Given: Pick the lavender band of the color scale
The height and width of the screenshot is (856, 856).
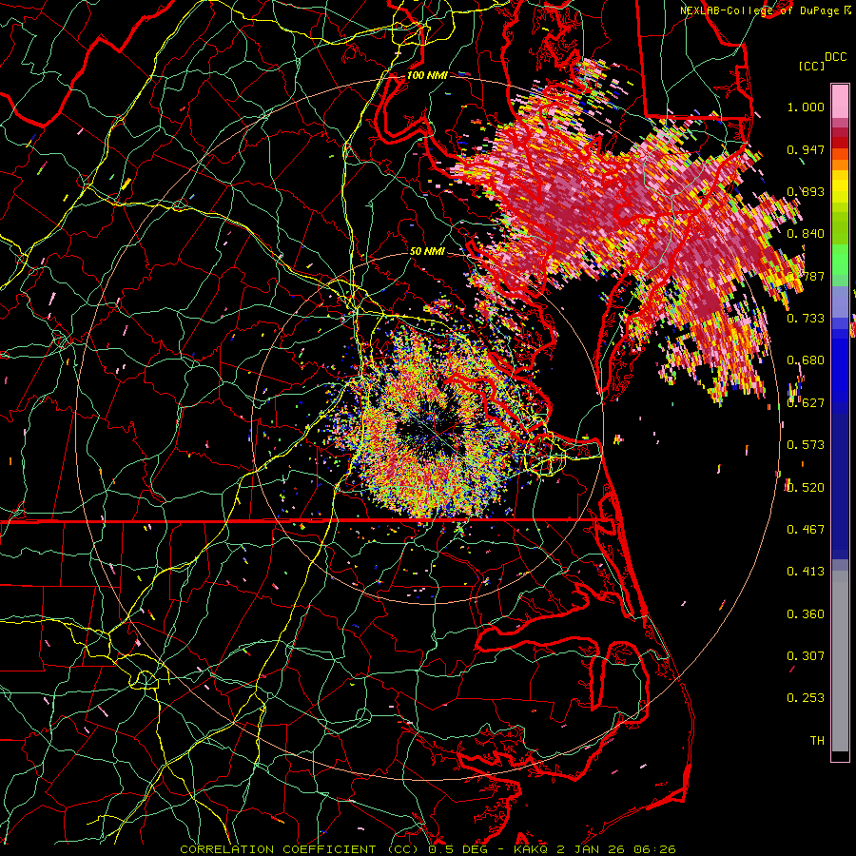Looking at the screenshot, I should tap(840, 302).
